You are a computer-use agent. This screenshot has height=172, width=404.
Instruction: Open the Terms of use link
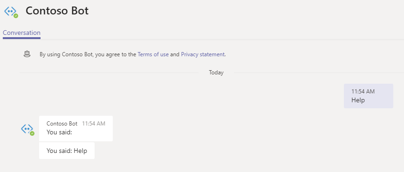point(153,54)
